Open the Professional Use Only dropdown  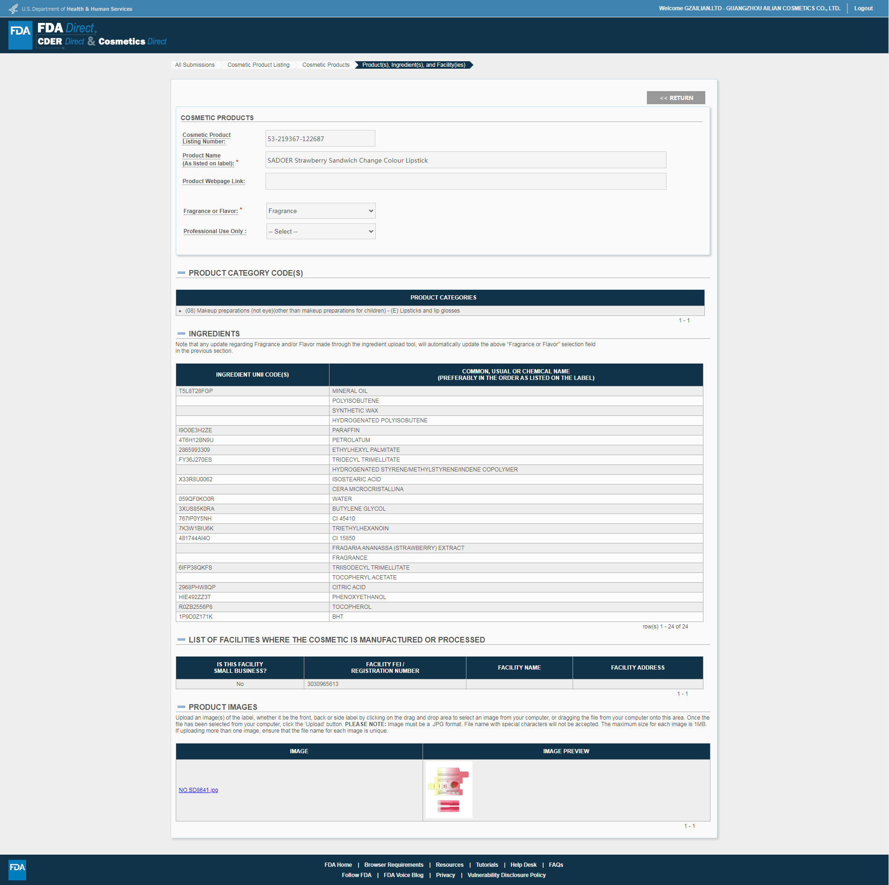[321, 231]
